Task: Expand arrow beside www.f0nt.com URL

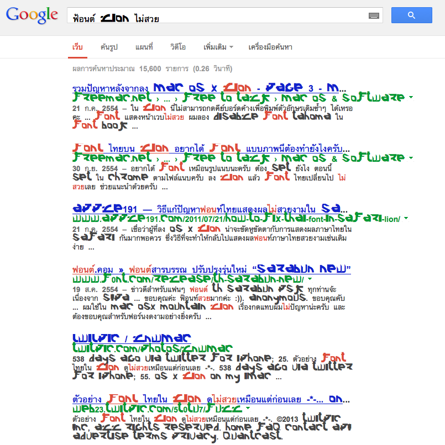Action: (310, 279)
